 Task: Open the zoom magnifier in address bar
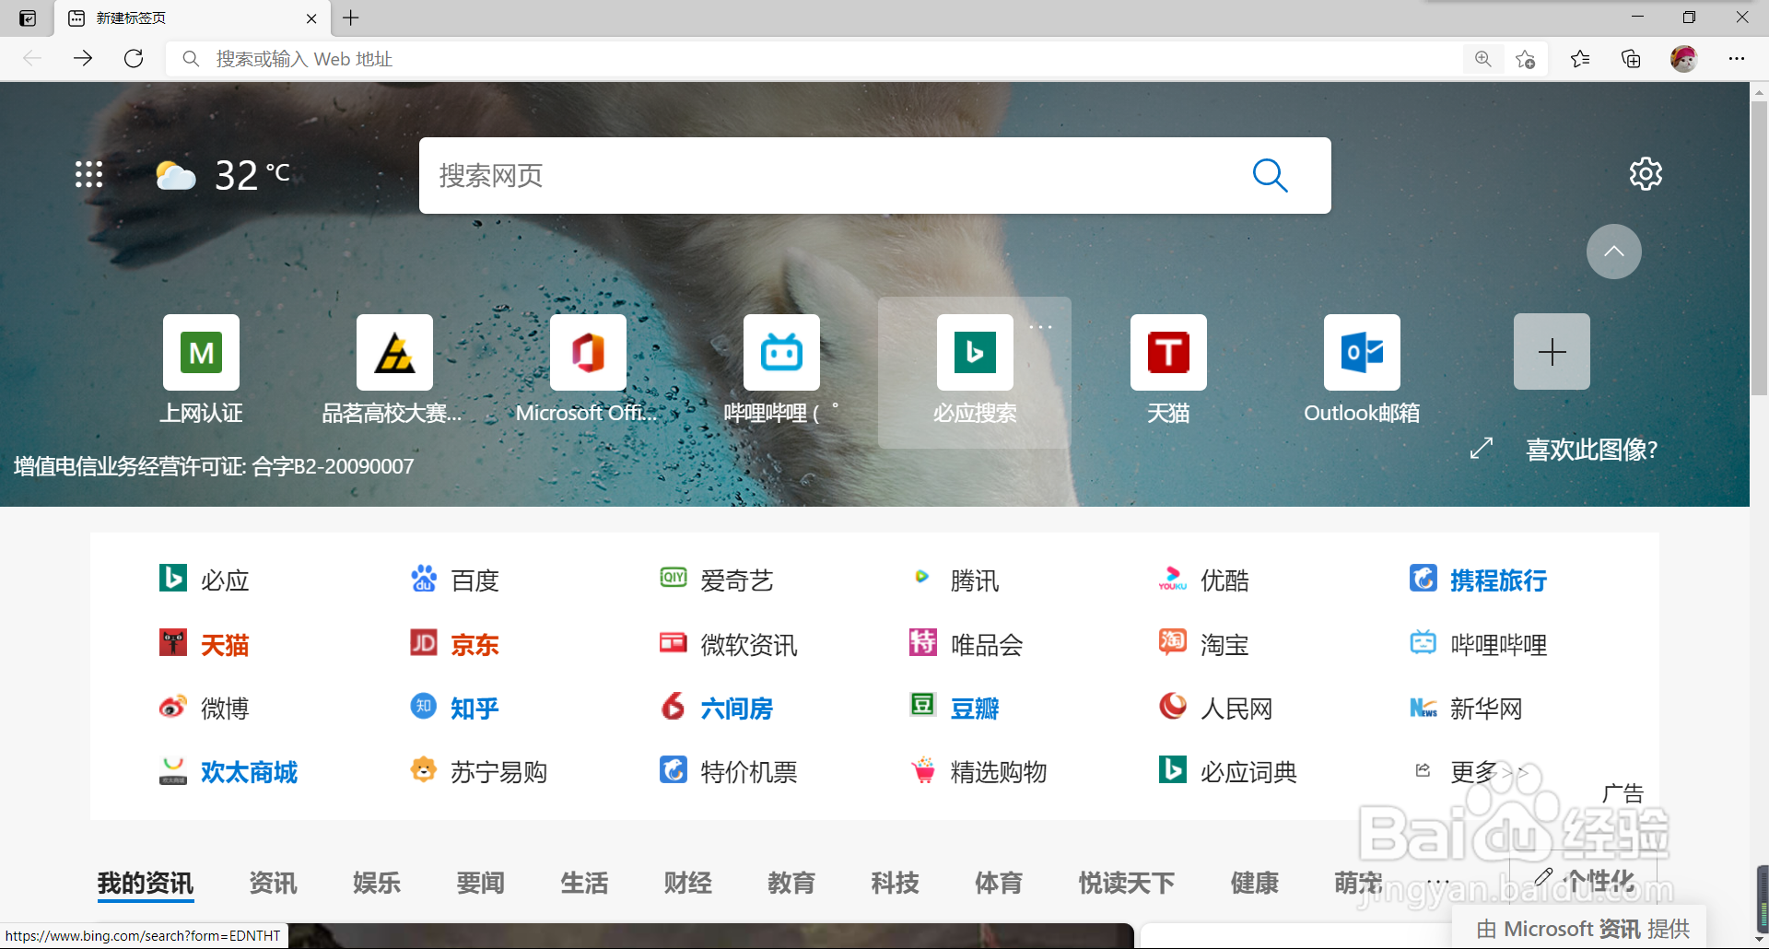(1483, 59)
